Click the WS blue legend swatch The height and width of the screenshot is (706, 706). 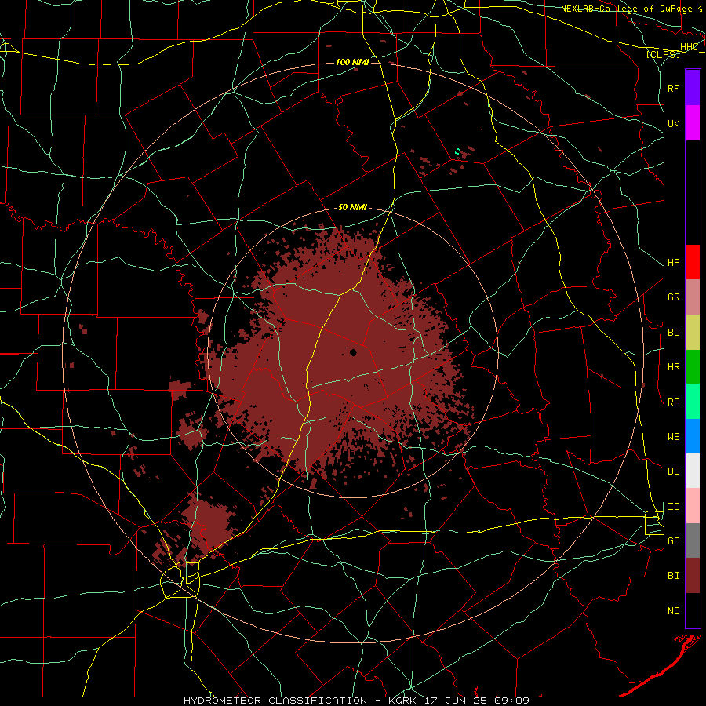pos(693,436)
